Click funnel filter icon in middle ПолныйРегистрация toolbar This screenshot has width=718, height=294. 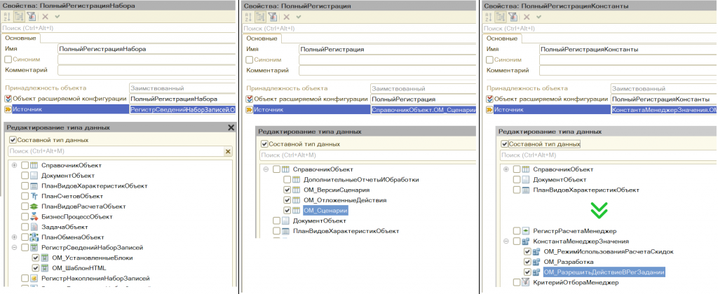(x=273, y=17)
